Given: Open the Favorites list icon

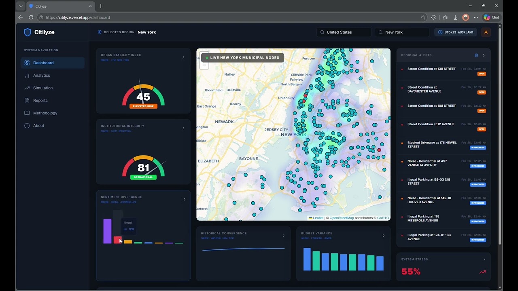Looking at the screenshot, I should click(445, 17).
